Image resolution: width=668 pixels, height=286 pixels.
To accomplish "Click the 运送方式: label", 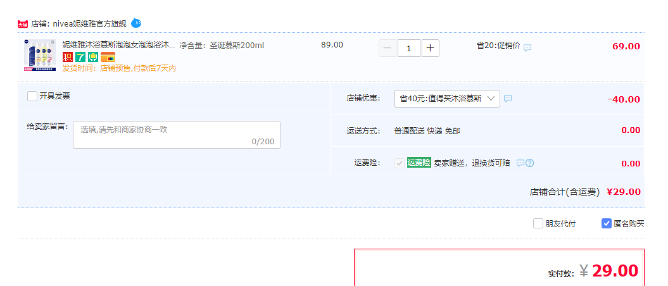I will [363, 131].
